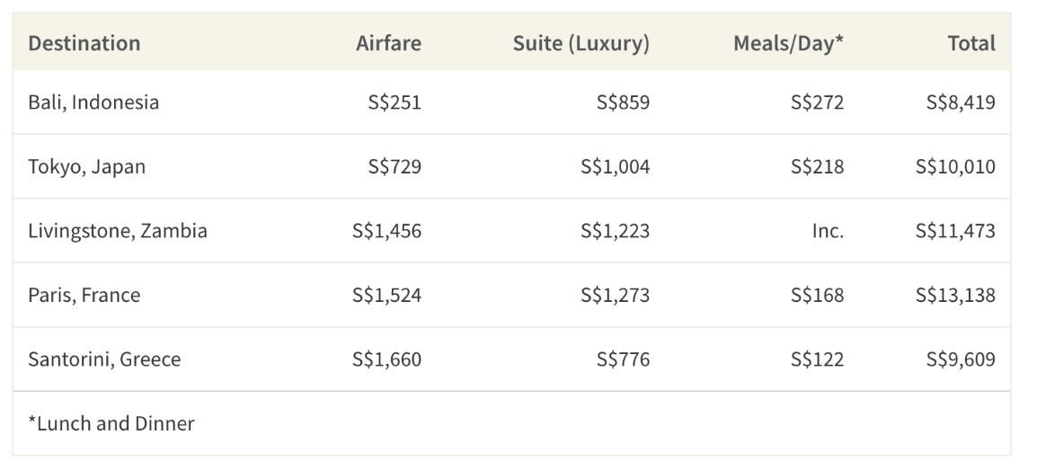Select the Total column header
Image resolution: width=1037 pixels, height=461 pixels.
pos(971,43)
